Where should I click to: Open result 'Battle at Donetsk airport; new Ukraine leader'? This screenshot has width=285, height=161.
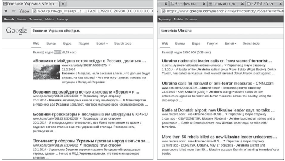218,110
